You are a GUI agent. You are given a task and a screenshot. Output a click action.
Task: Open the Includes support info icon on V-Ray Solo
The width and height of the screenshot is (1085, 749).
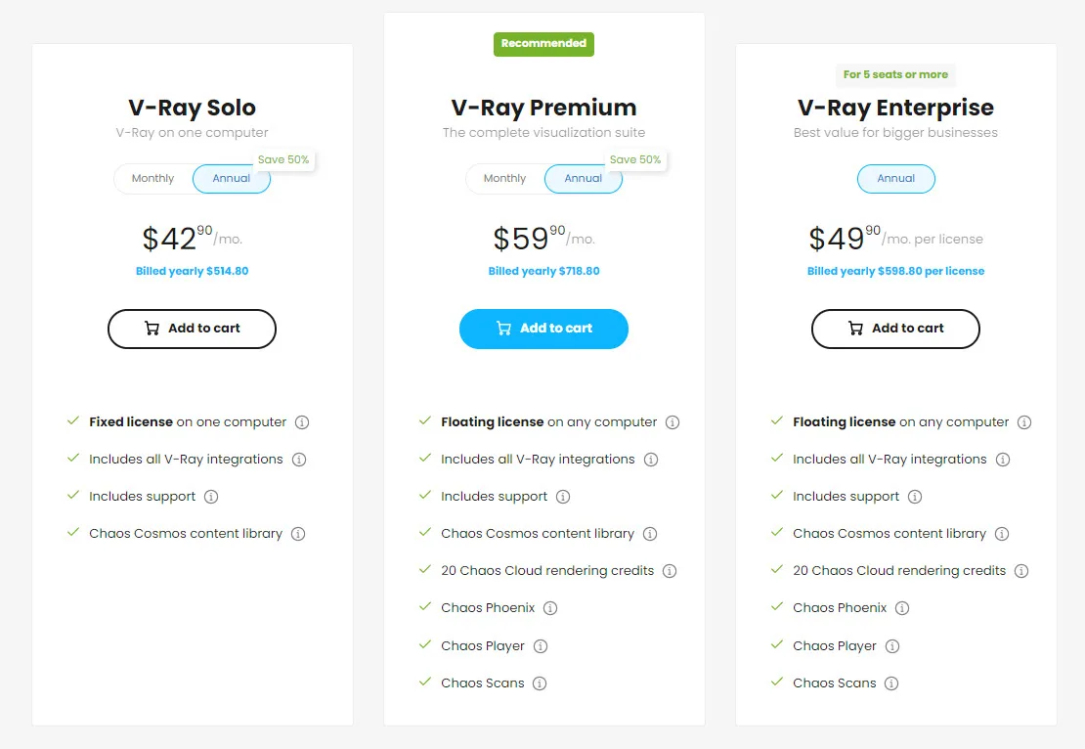[x=212, y=496]
